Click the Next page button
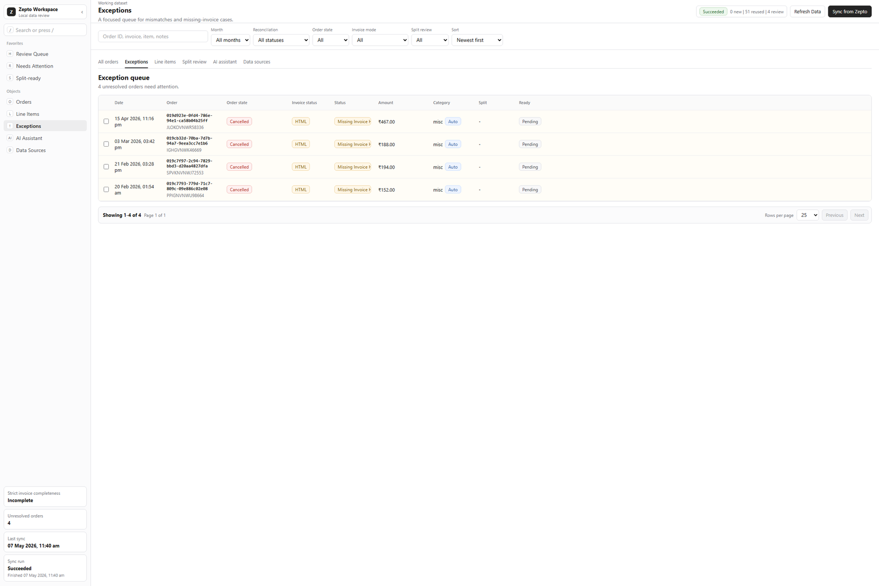 click(859, 215)
